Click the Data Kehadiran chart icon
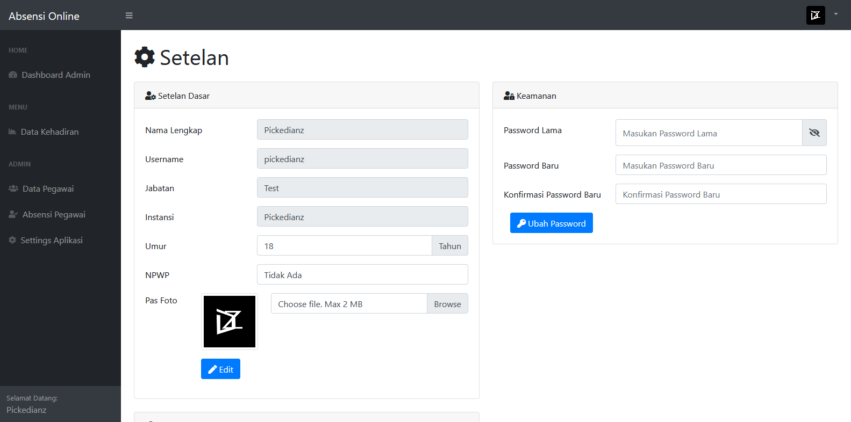This screenshot has height=422, width=851. [12, 132]
